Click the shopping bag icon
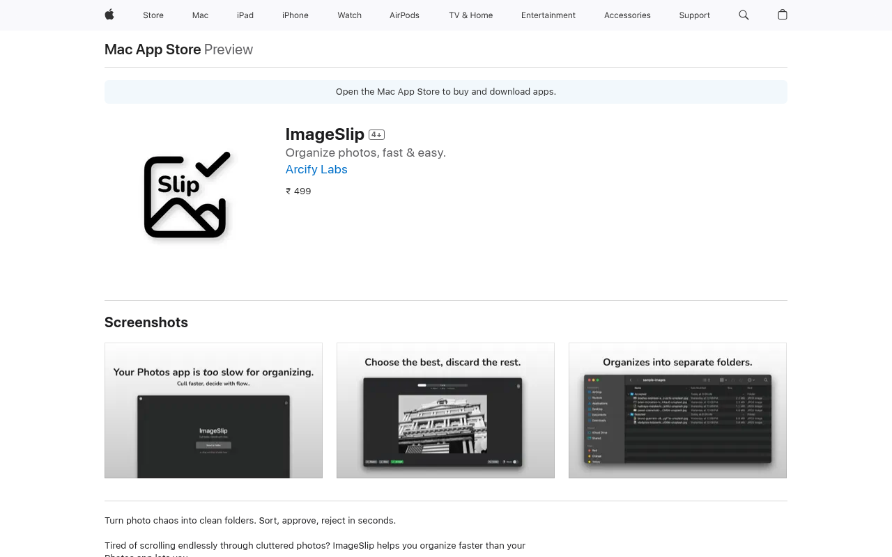The height and width of the screenshot is (557, 892). (781, 15)
